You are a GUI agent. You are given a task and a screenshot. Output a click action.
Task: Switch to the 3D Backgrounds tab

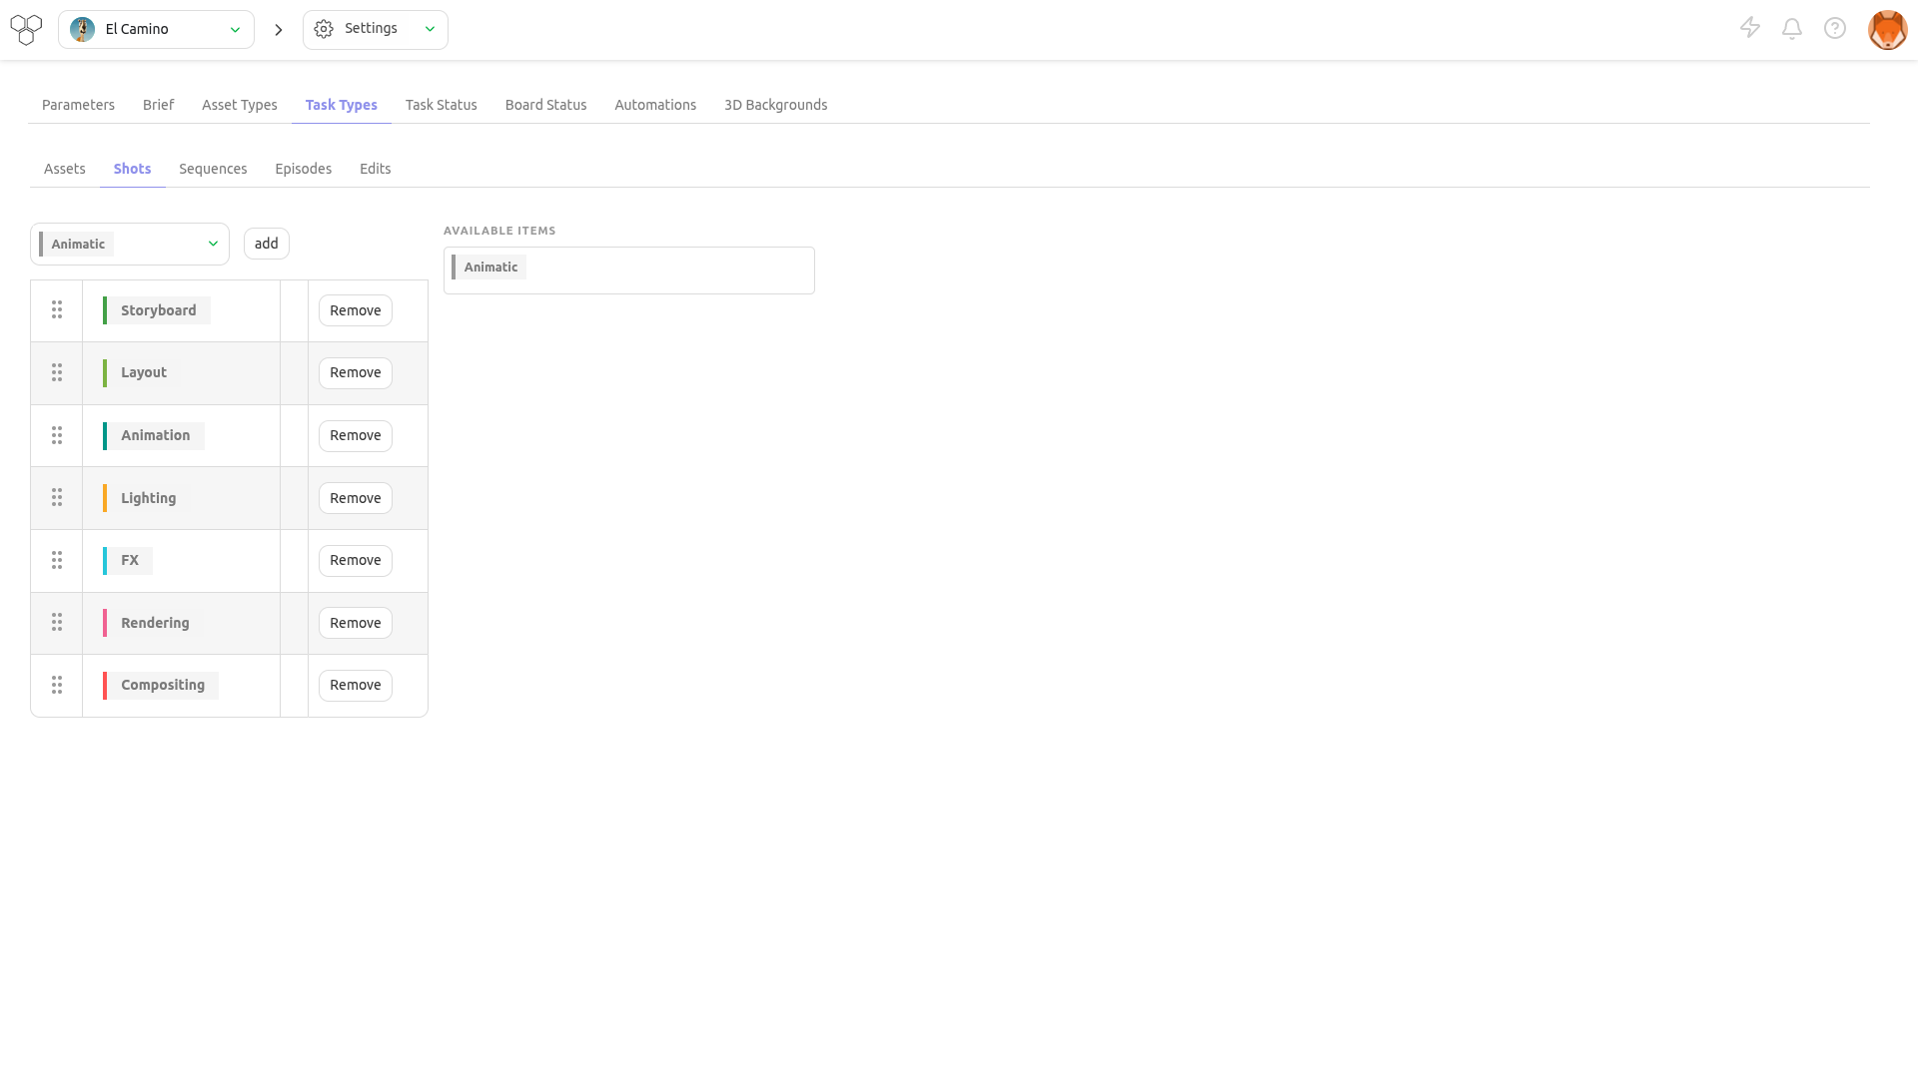(775, 105)
